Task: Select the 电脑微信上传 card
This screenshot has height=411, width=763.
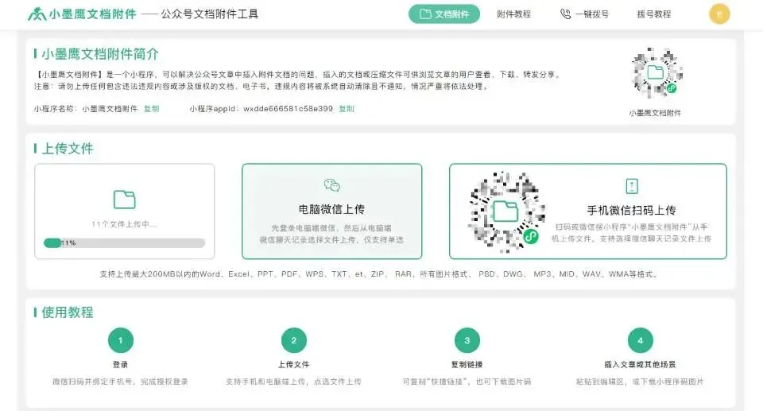Action: [x=332, y=211]
